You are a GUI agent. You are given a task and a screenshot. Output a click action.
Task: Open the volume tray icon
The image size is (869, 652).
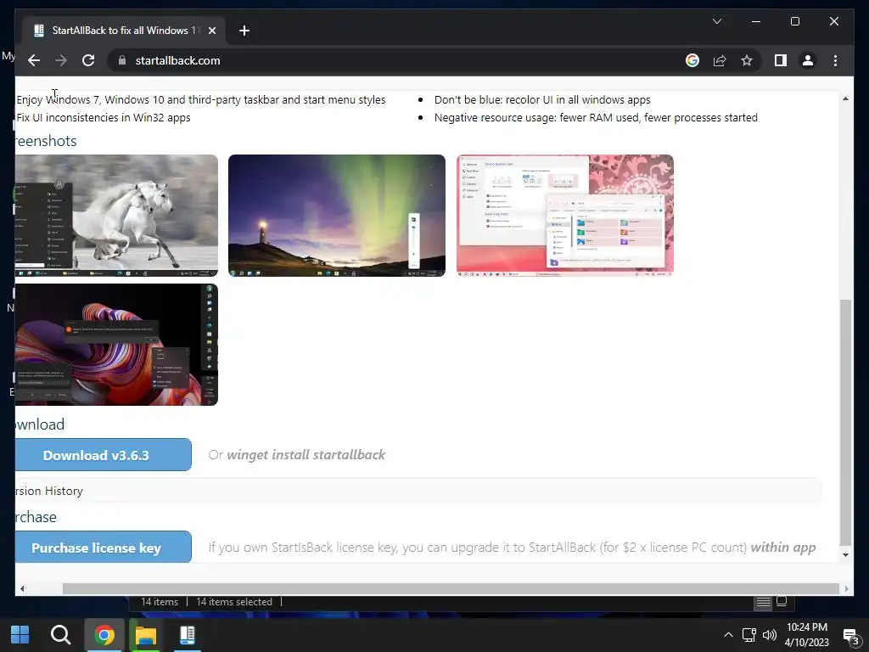[769, 635]
